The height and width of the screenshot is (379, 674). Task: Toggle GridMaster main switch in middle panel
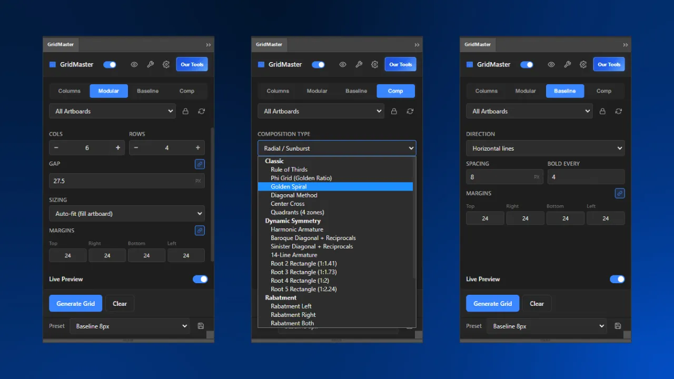(318, 65)
